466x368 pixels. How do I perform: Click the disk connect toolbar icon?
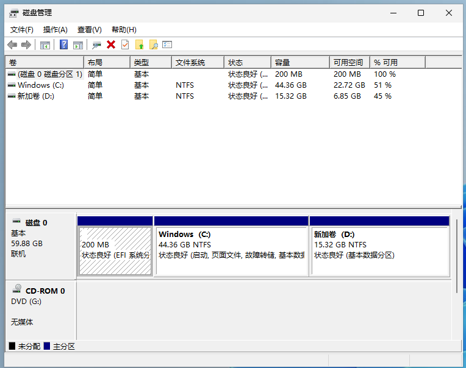(x=96, y=45)
